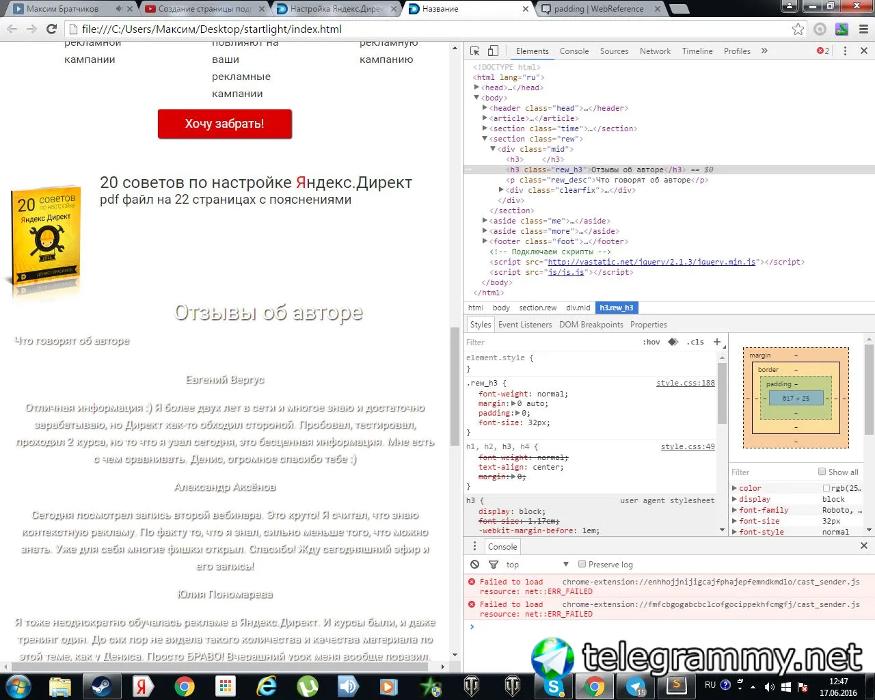Screen dimensions: 875x700
Task: Toggle the :hov element state button
Action: tap(651, 342)
